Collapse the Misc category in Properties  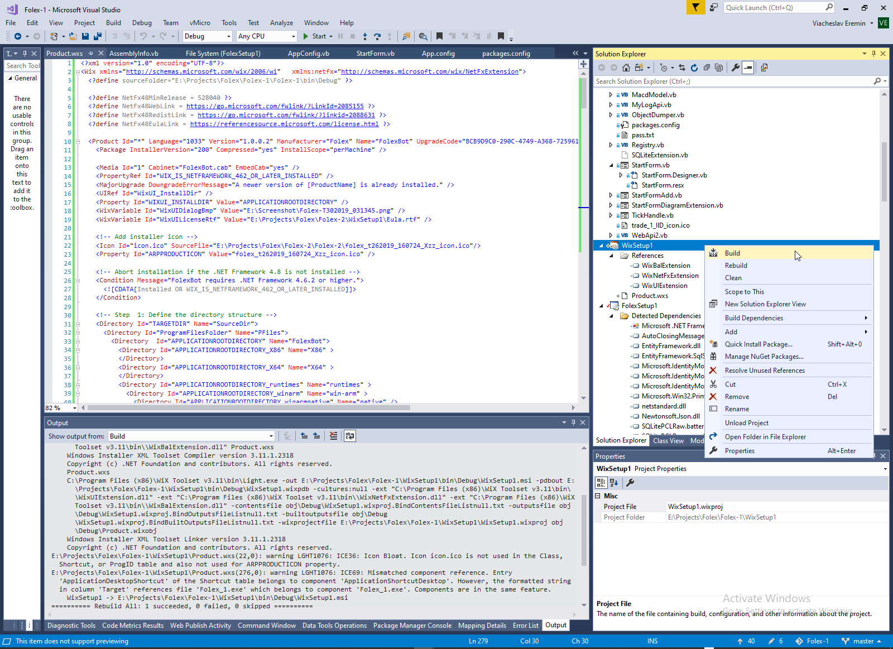598,496
